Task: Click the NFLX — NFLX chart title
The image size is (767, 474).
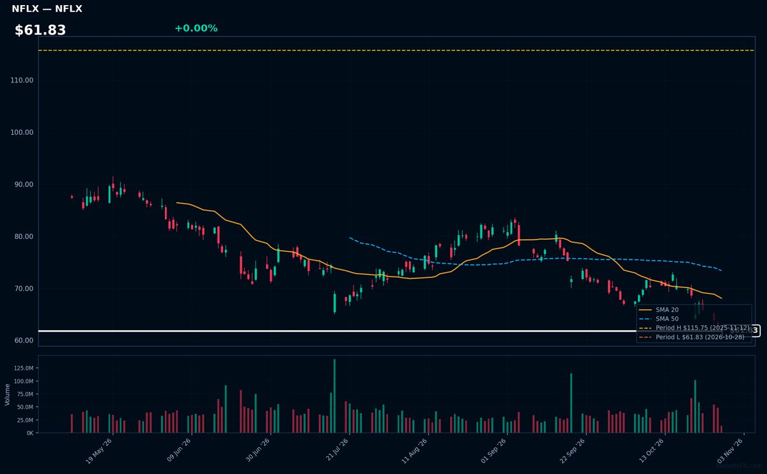Action: tap(47, 9)
